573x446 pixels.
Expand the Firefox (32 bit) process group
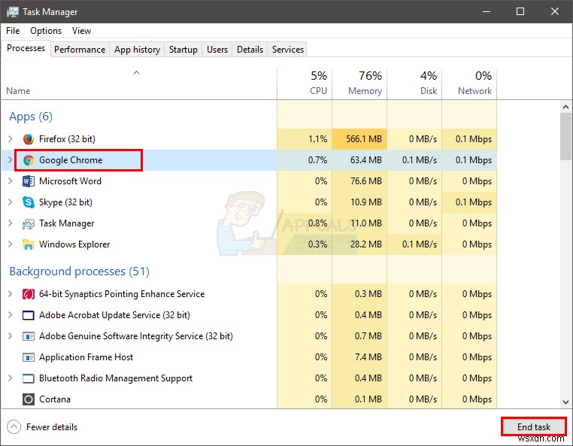tap(11, 139)
